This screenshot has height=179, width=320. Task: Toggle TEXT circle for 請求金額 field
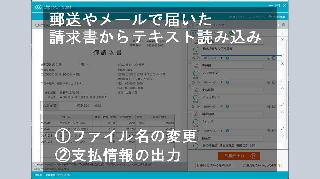(196, 122)
